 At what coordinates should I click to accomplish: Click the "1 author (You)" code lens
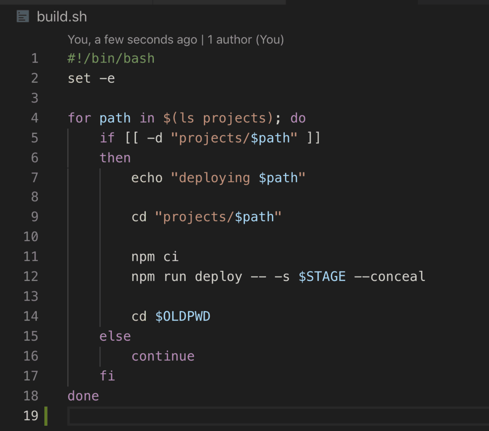tap(245, 40)
